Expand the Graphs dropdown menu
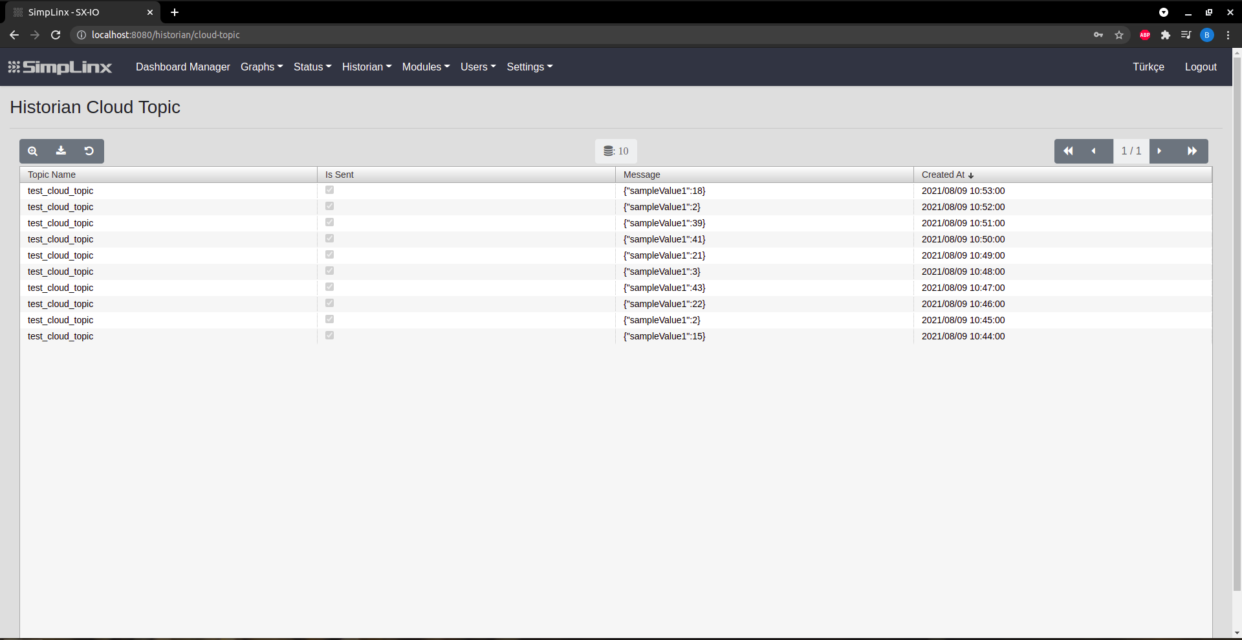This screenshot has height=640, width=1242. 262,67
